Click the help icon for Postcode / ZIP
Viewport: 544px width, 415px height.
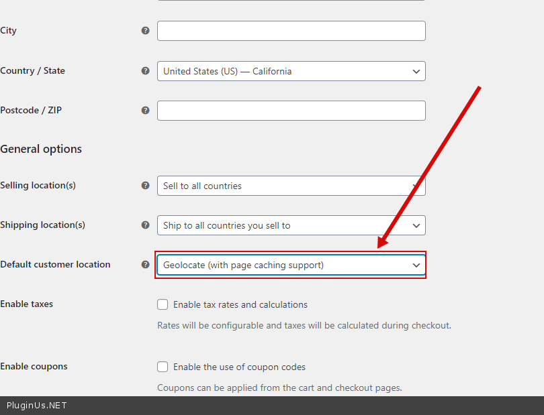tap(145, 111)
